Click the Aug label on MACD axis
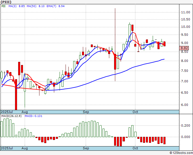193x155 pixels. [25, 148]
